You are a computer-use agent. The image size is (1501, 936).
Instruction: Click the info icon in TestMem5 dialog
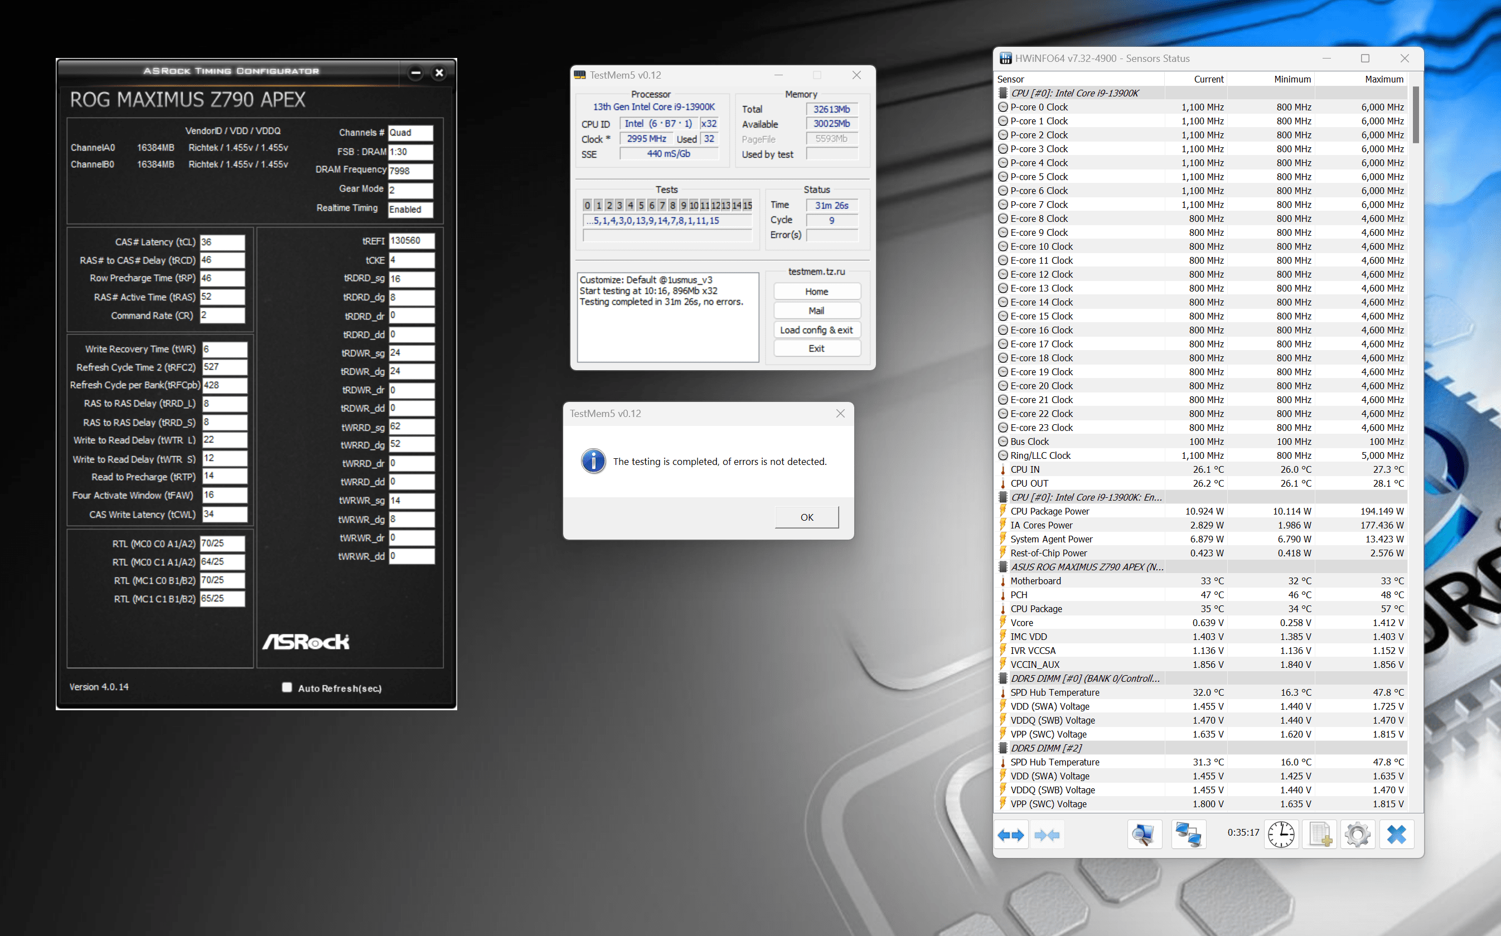click(593, 461)
